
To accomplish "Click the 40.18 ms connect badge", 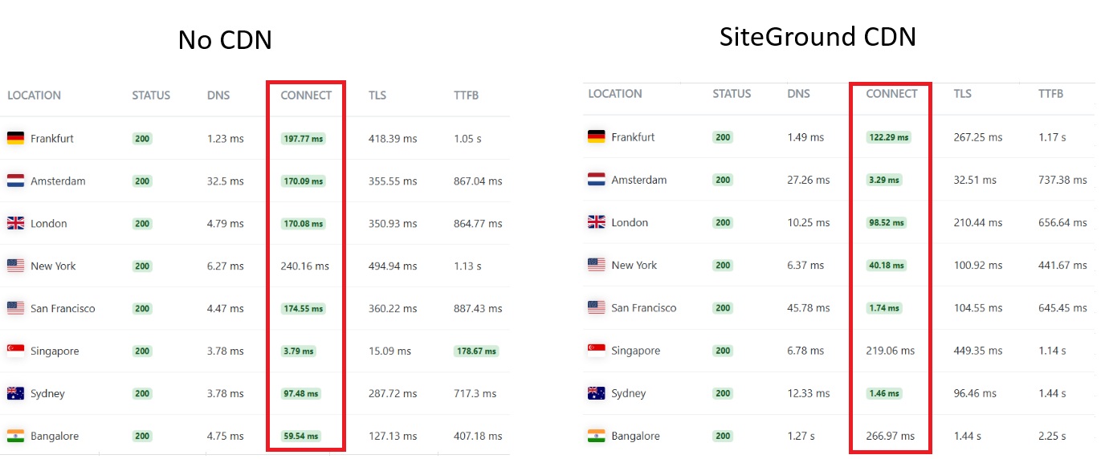I will click(887, 265).
